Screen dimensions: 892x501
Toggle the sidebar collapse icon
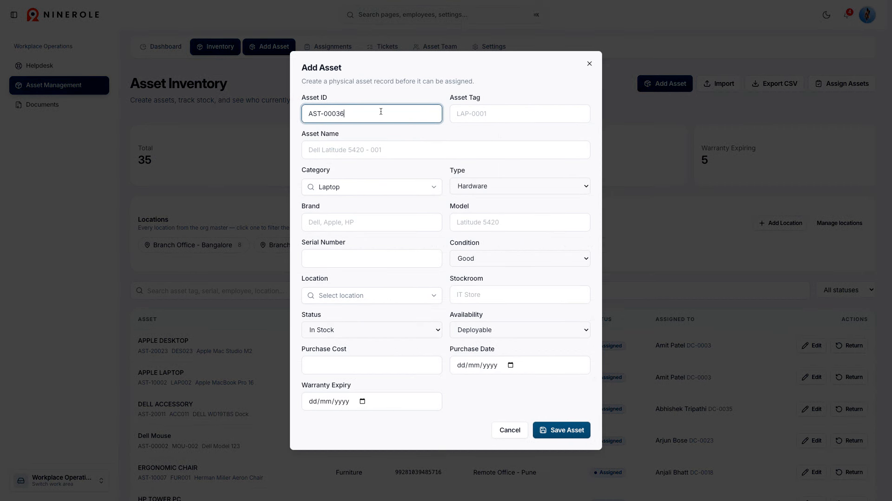14,15
